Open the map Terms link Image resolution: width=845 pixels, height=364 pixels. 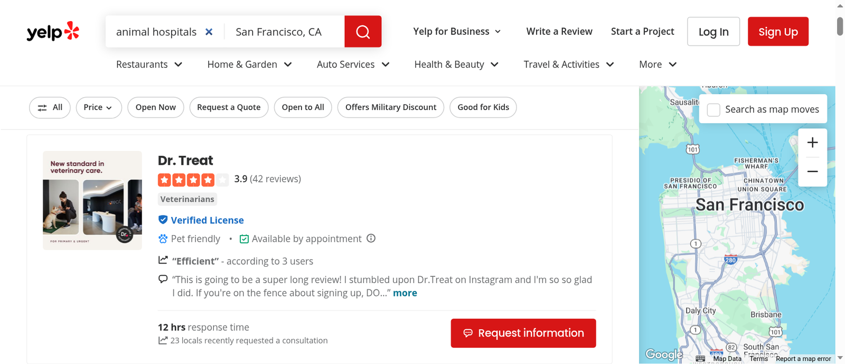(759, 359)
